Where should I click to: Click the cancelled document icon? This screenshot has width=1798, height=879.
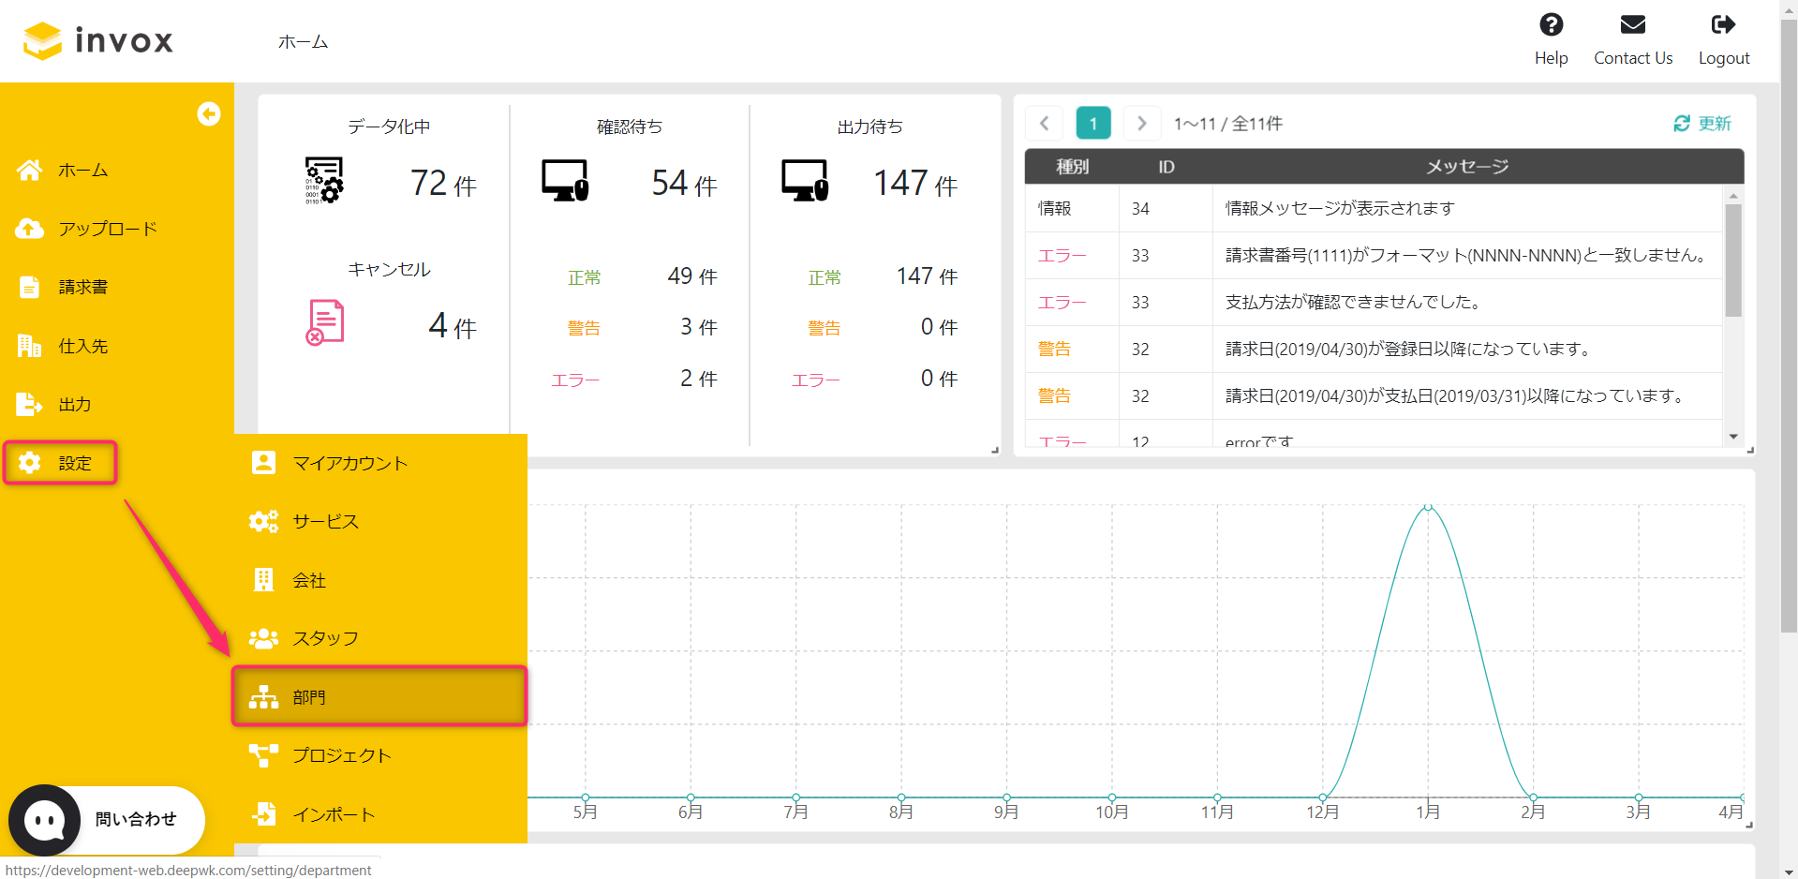pos(325,323)
